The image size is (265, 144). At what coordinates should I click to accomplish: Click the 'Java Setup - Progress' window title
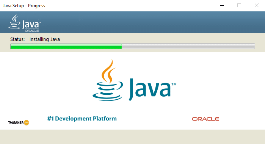pyautogui.click(x=24, y=6)
